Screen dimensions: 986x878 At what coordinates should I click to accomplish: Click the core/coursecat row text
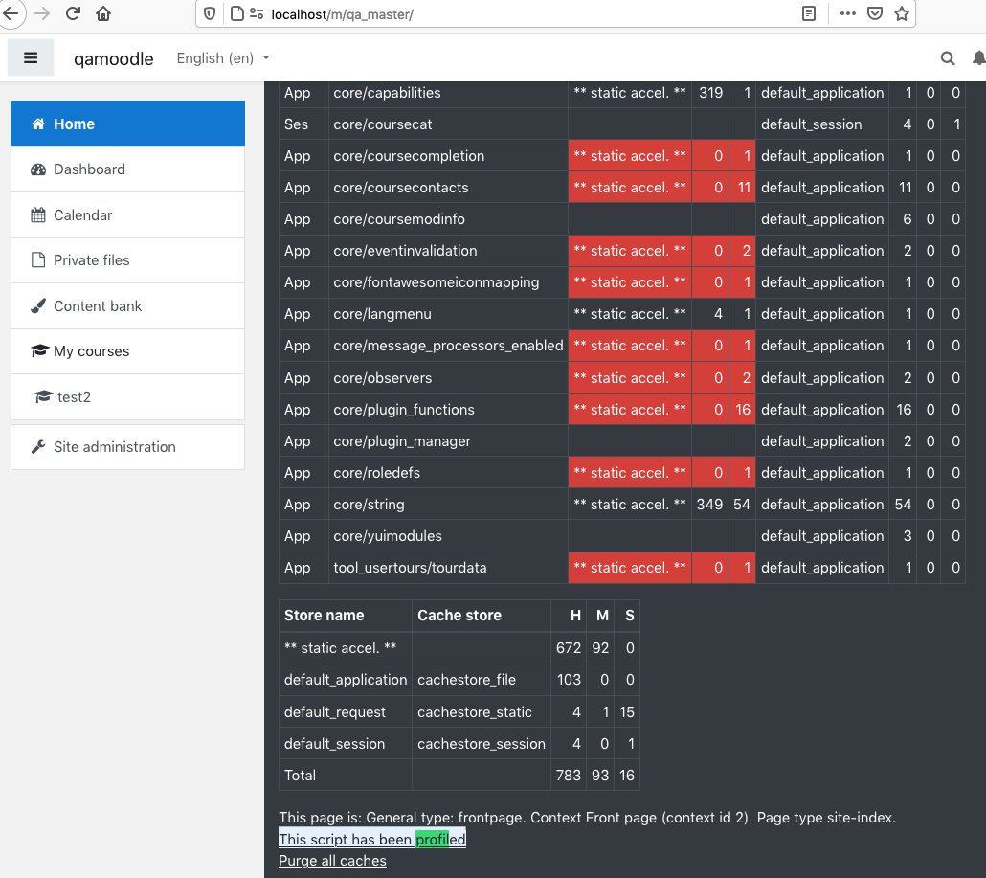tap(382, 124)
